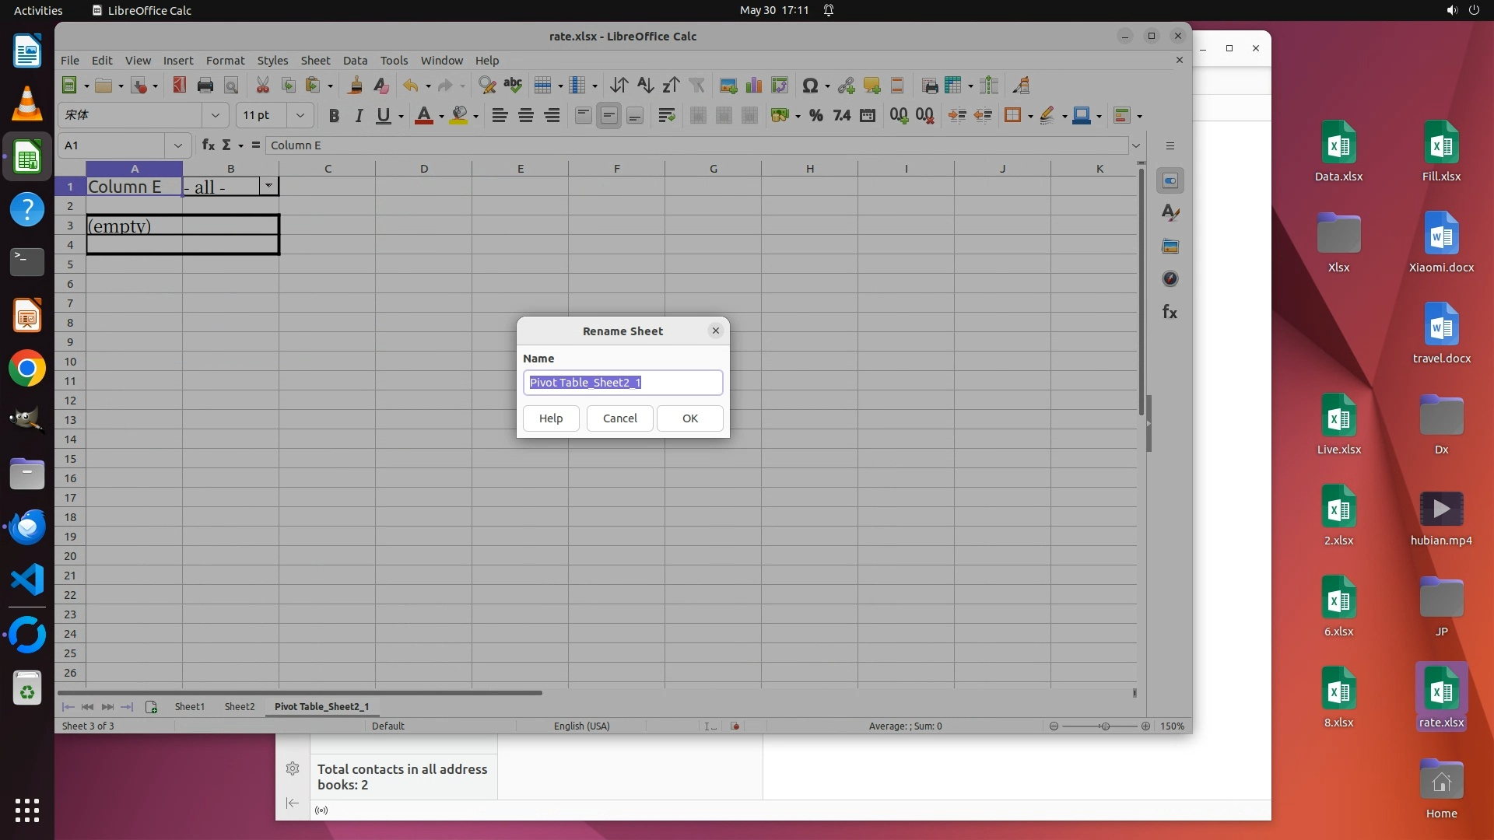Open the Data menu
The image size is (1494, 840).
pos(355,61)
